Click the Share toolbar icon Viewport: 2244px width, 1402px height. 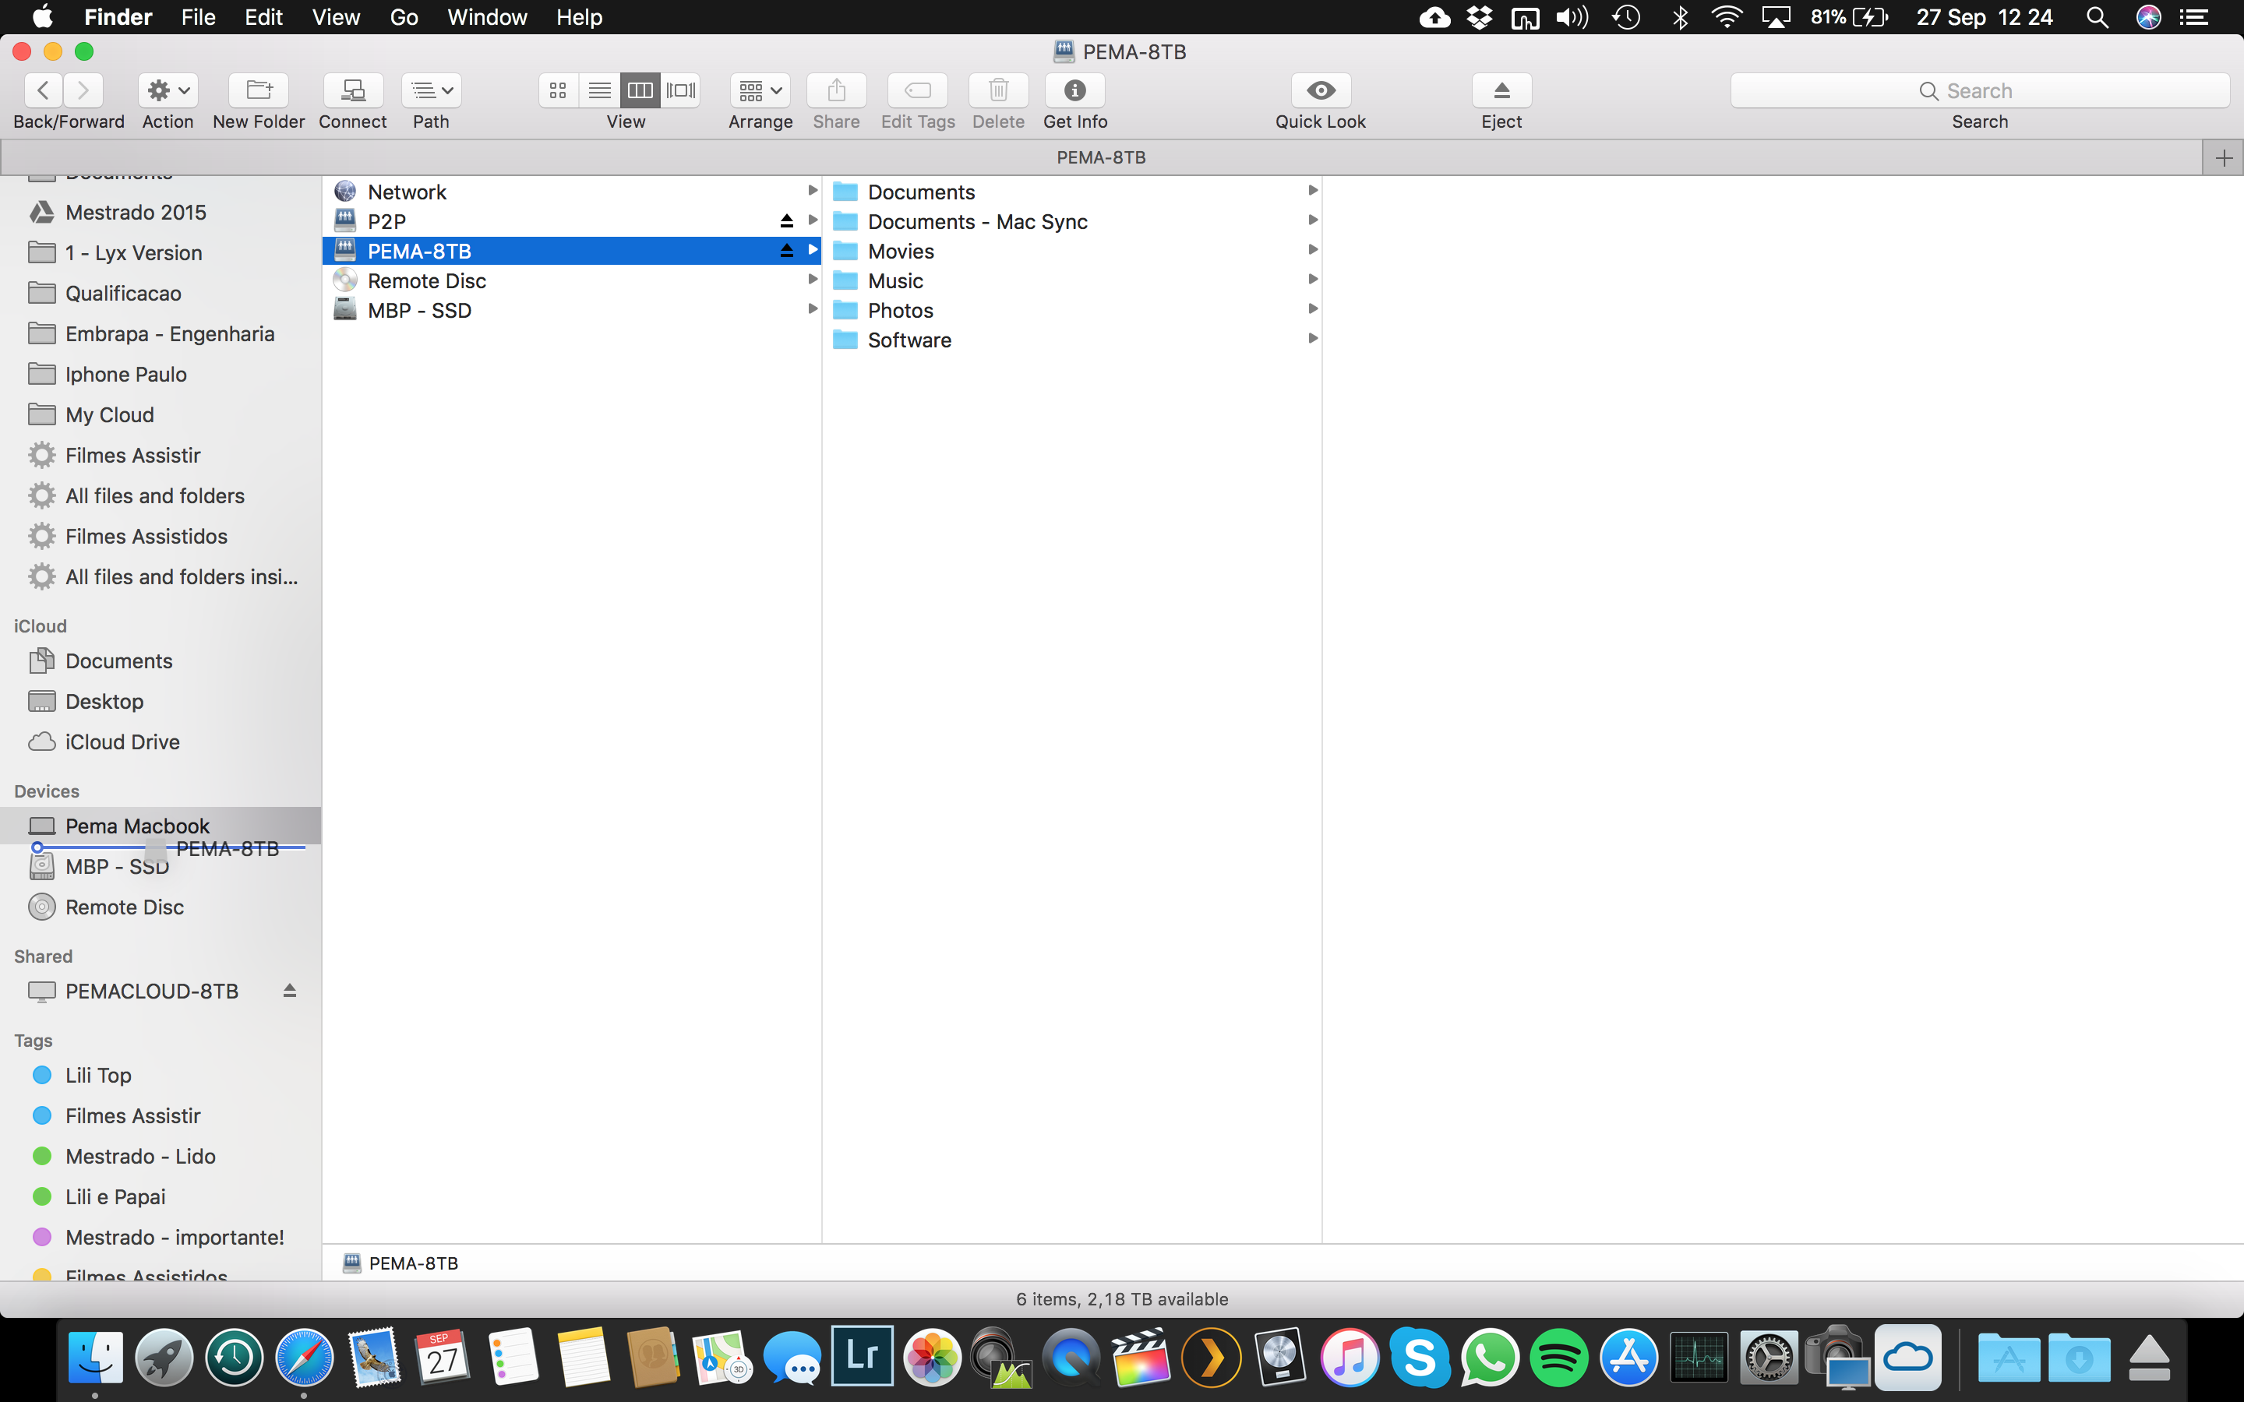[x=835, y=90]
